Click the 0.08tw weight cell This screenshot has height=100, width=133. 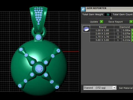(126, 30)
